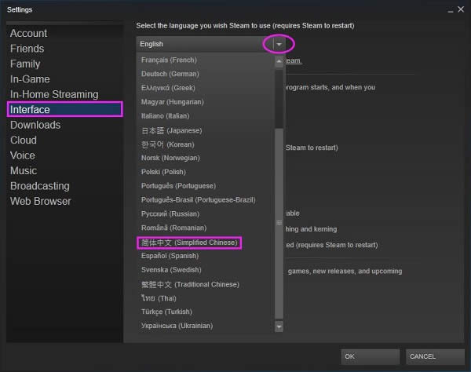
Task: Go to Downloads settings section
Action: pyautogui.click(x=35, y=125)
